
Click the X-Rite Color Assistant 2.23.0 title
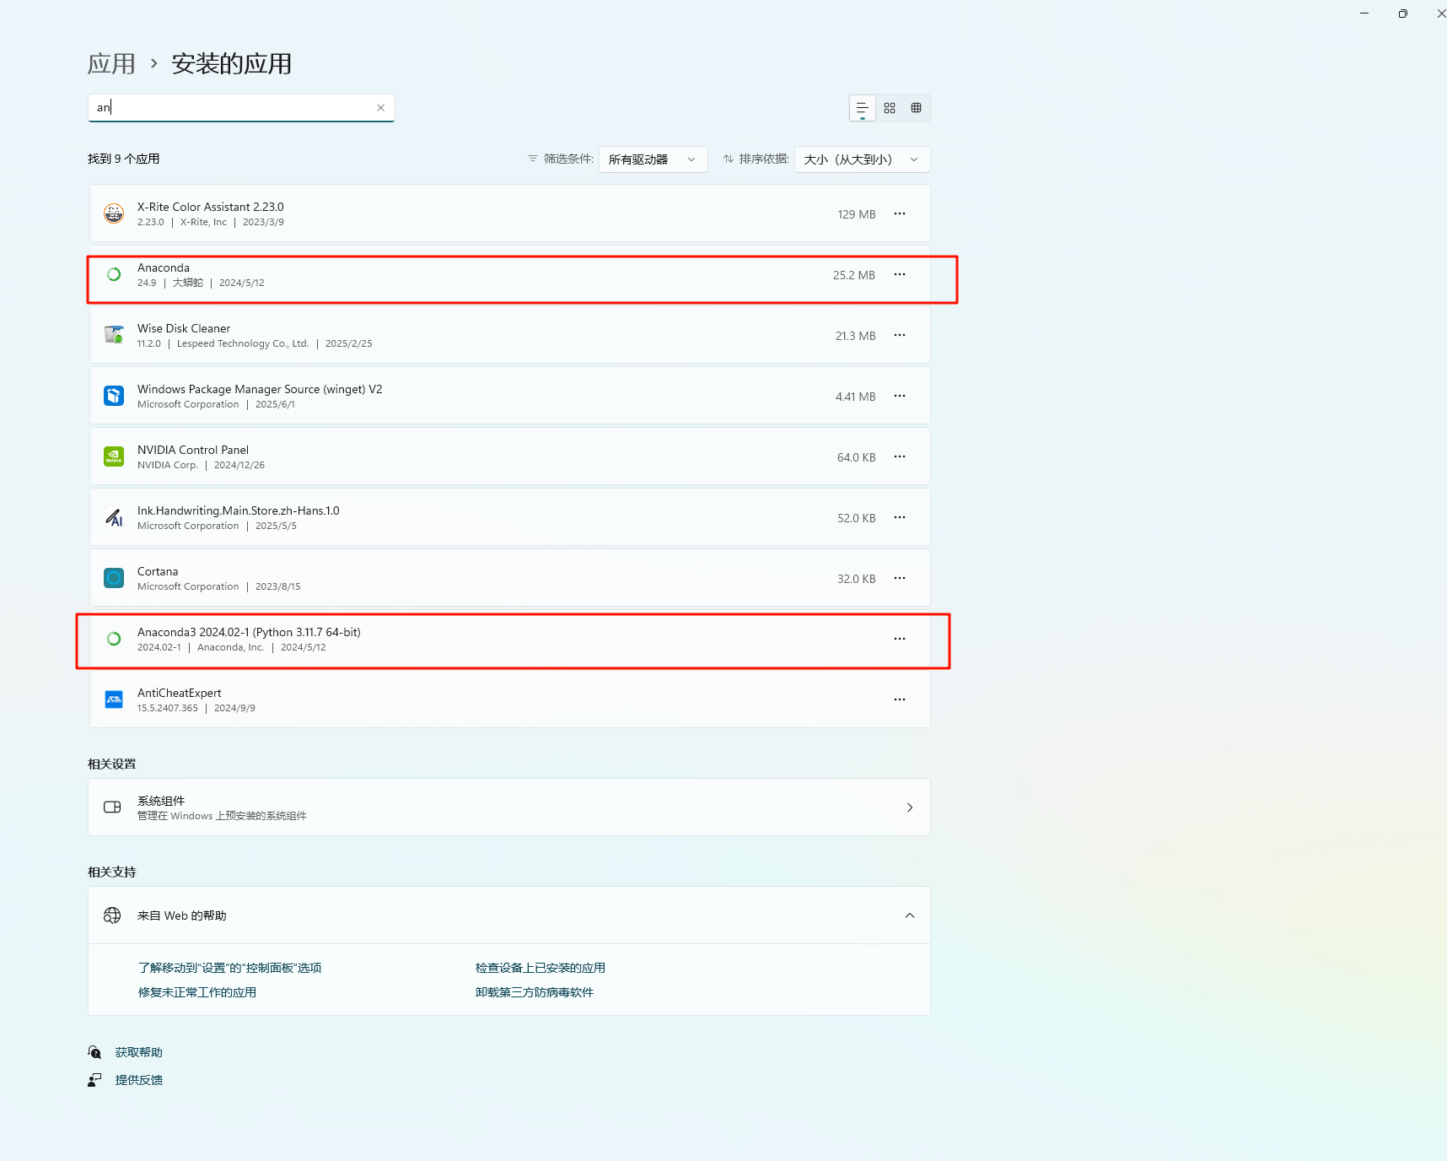[x=211, y=207]
